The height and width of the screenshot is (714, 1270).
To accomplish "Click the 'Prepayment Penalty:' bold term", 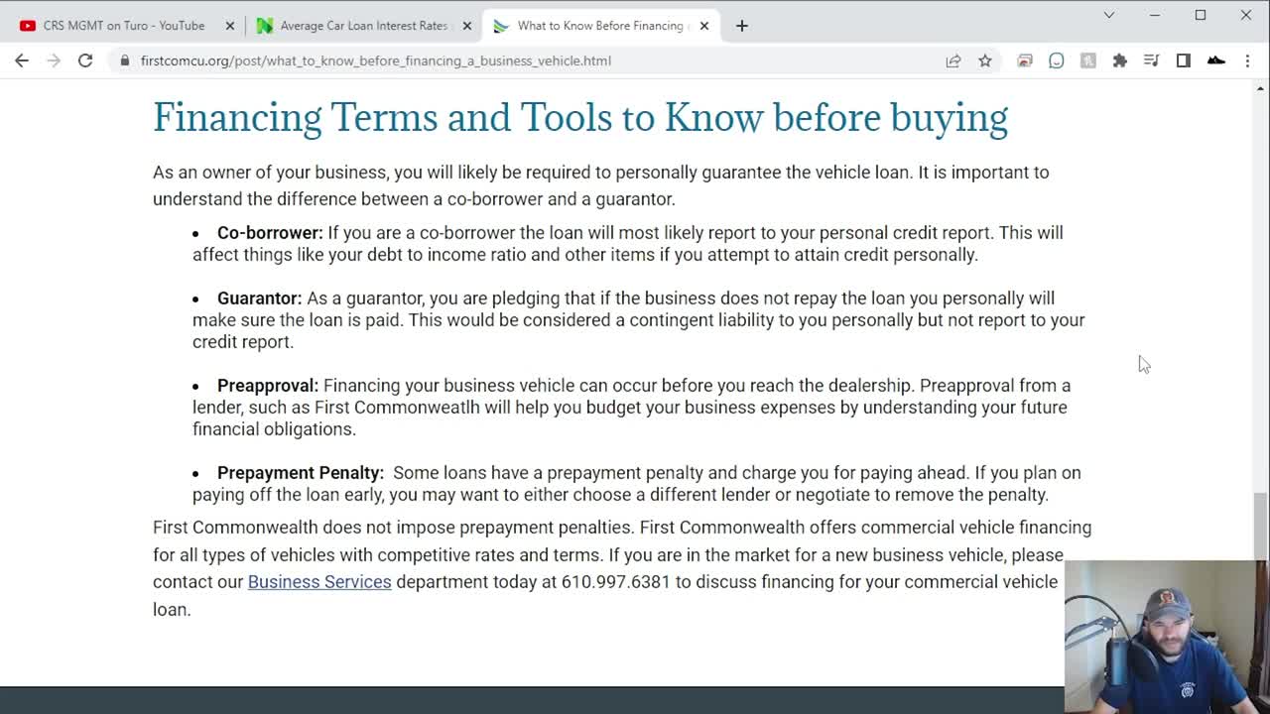I will [x=301, y=473].
